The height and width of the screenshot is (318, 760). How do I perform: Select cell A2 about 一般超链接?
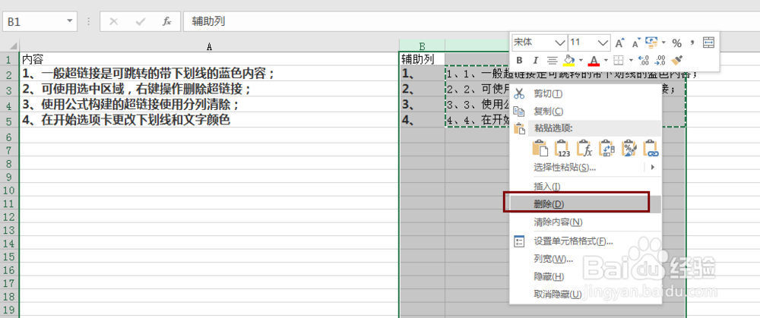(209, 74)
